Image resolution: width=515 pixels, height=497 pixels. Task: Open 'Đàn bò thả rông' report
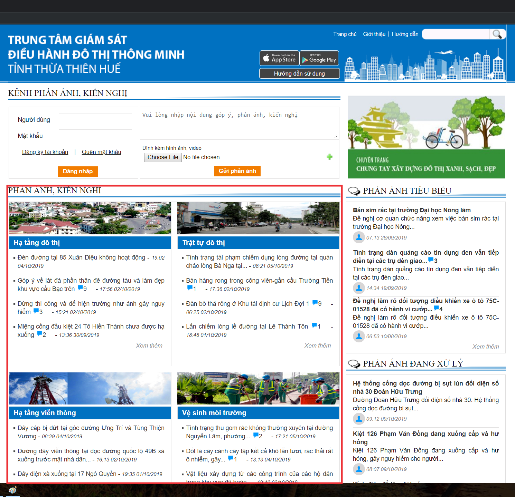(x=247, y=304)
